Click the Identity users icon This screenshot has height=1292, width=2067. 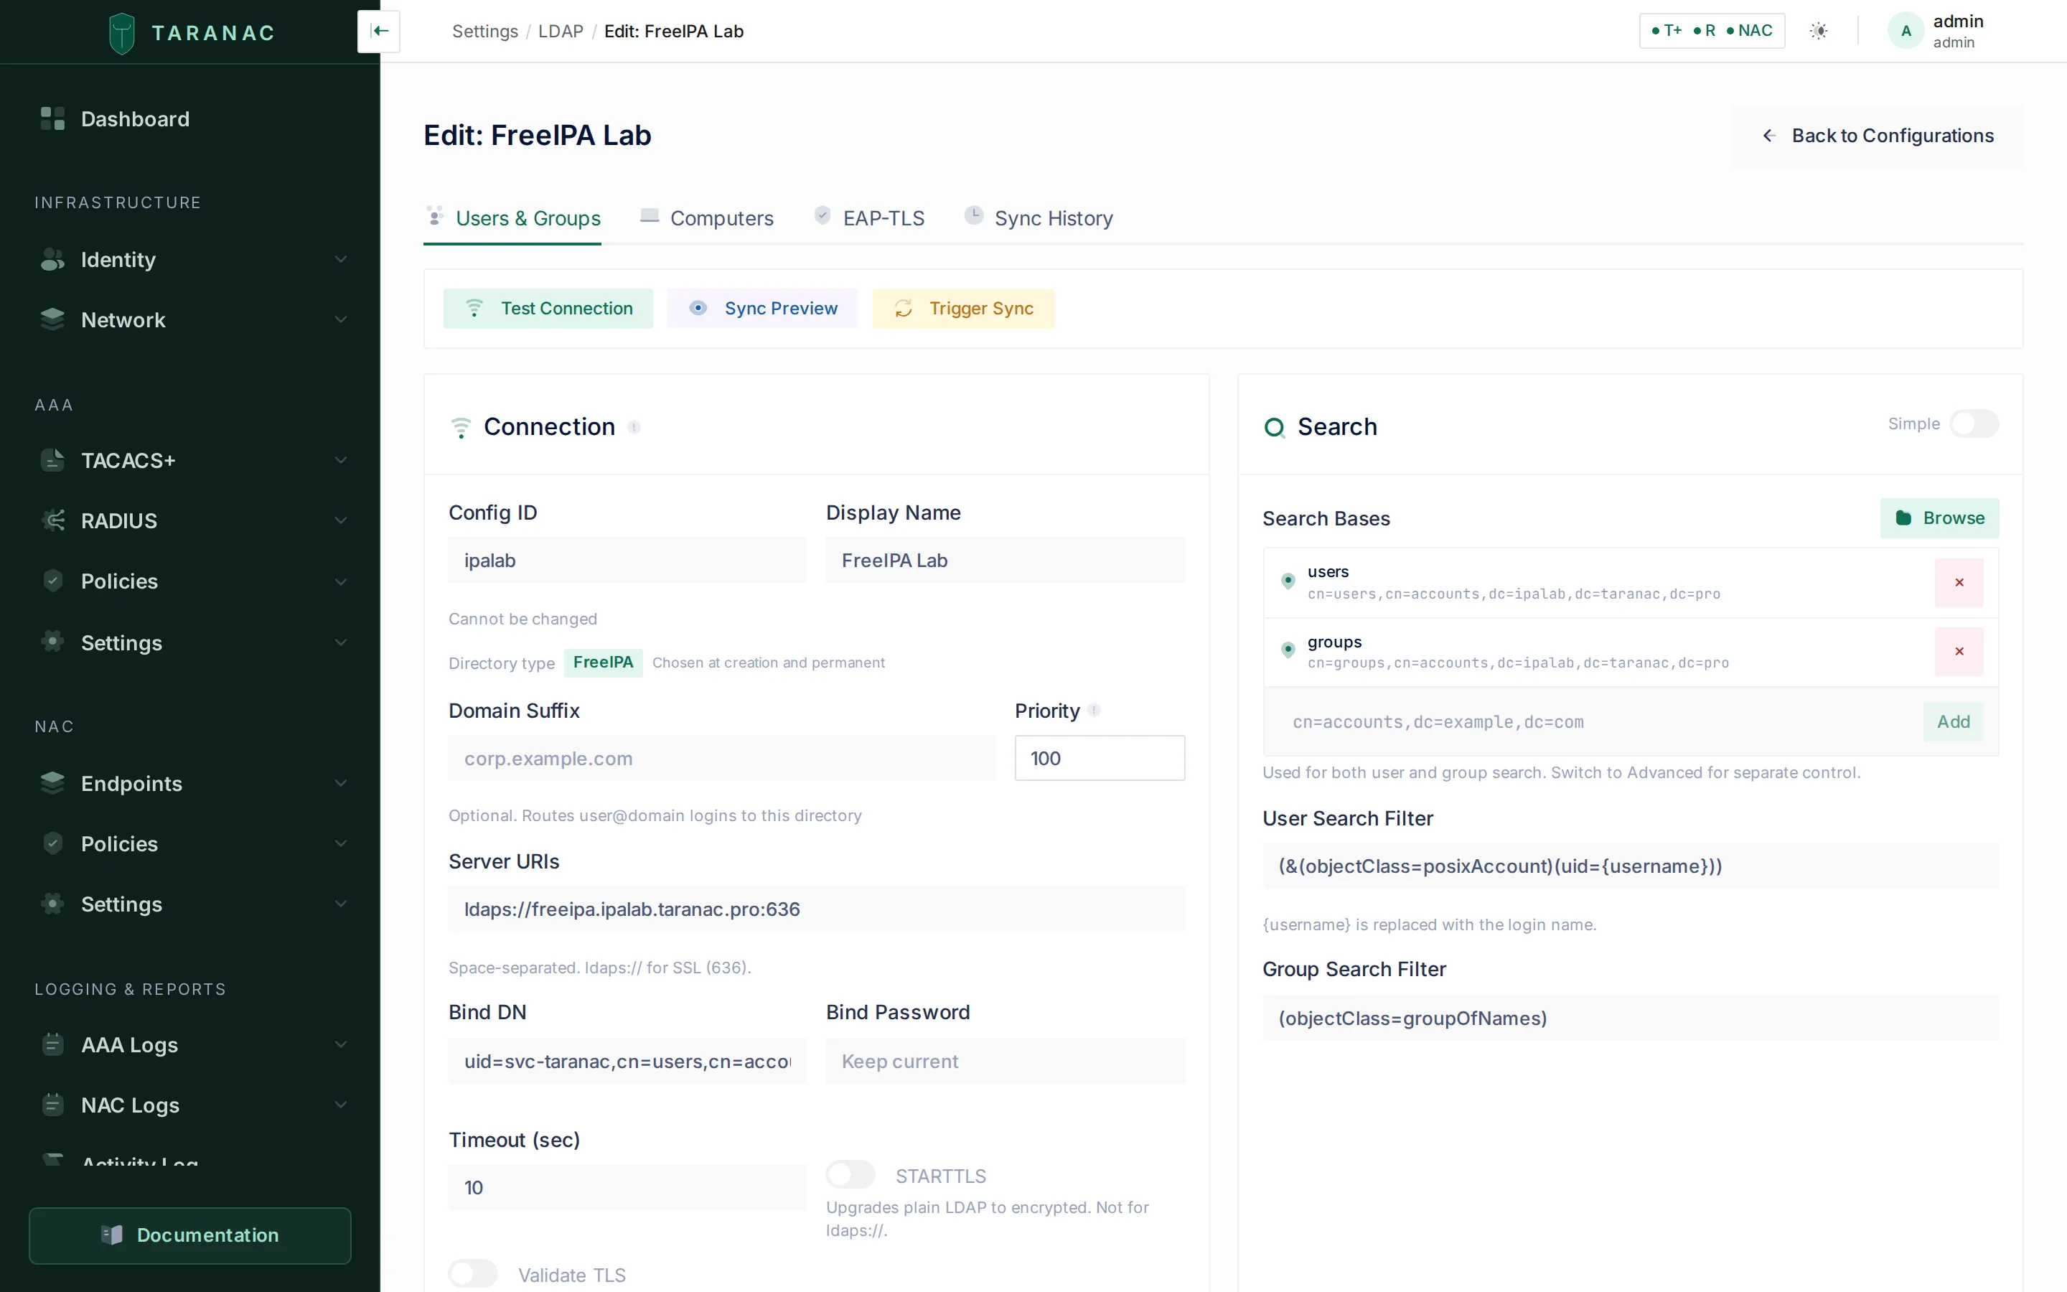coord(53,260)
